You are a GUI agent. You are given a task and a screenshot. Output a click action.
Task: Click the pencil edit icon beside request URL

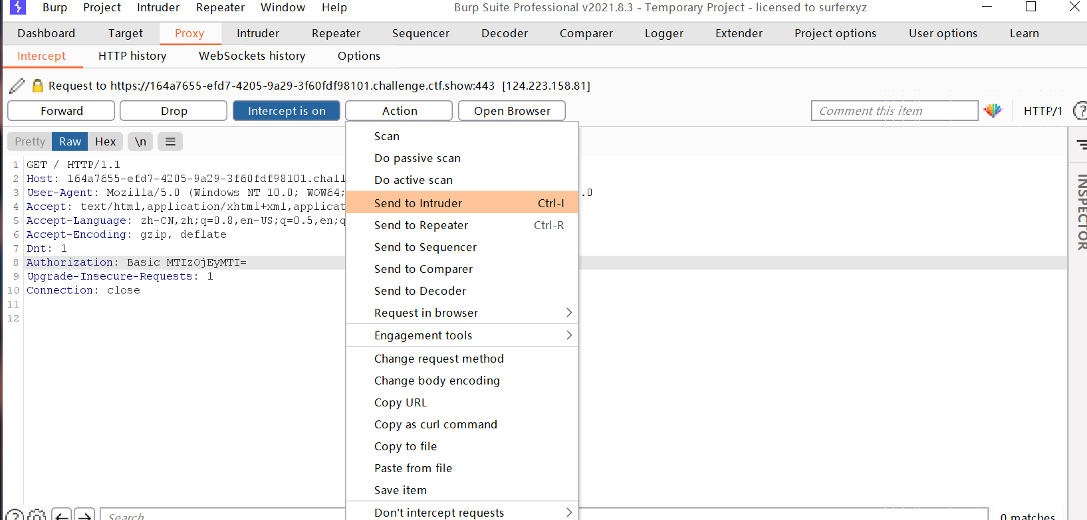coord(17,86)
